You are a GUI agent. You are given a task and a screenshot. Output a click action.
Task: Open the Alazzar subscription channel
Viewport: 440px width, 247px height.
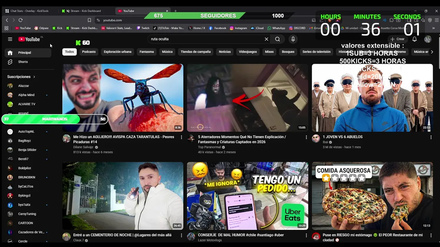point(28,86)
